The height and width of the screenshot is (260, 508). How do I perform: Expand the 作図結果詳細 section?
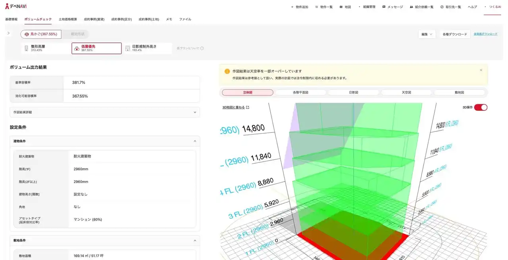pos(194,112)
